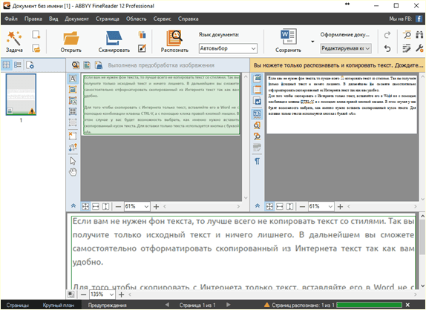Toggle fit-to-window in text pane zoom bar
The width and height of the screenshot is (426, 310).
coord(269,207)
